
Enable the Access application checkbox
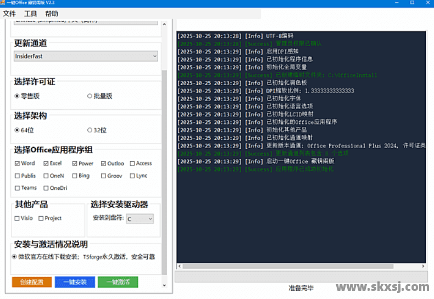pyautogui.click(x=132, y=163)
